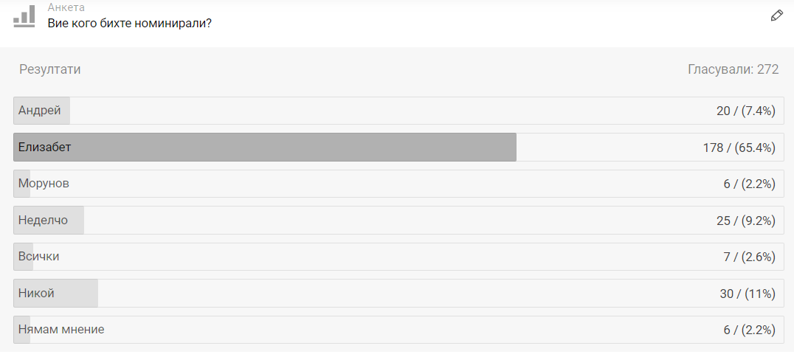
Task: Click the "Резултати" heading
Action: tap(50, 69)
